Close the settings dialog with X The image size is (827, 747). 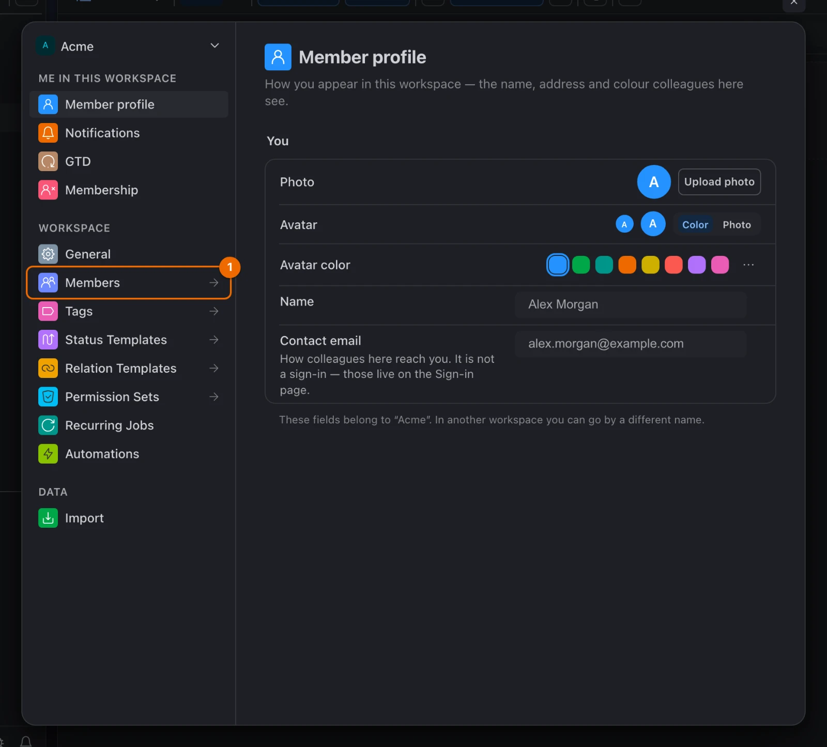[794, 3]
